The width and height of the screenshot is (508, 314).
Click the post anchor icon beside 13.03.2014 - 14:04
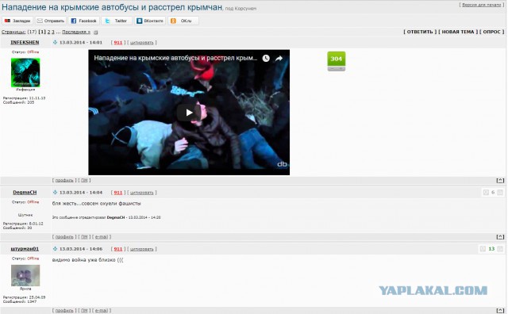click(55, 192)
